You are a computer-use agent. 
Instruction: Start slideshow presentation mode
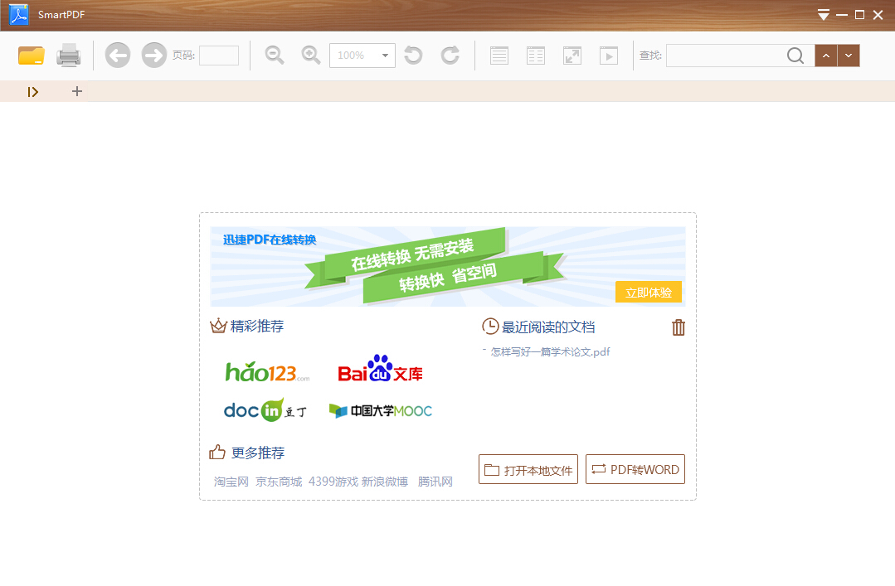click(x=609, y=56)
